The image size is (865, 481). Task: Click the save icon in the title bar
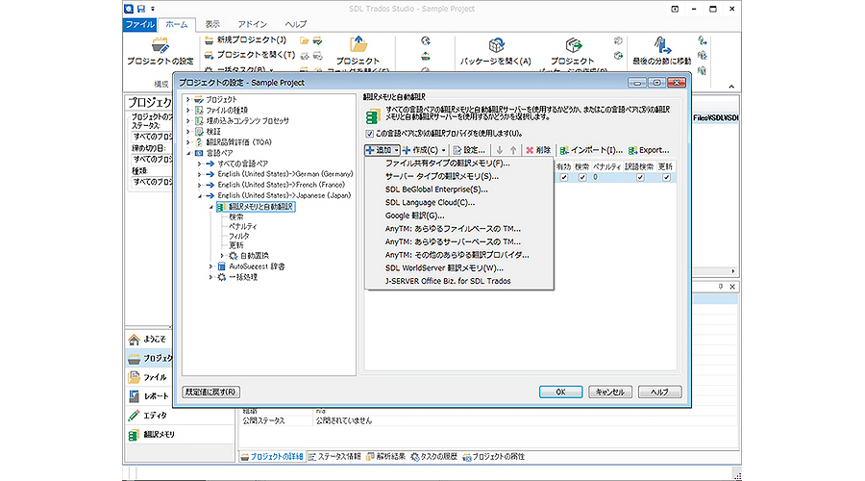(141, 9)
